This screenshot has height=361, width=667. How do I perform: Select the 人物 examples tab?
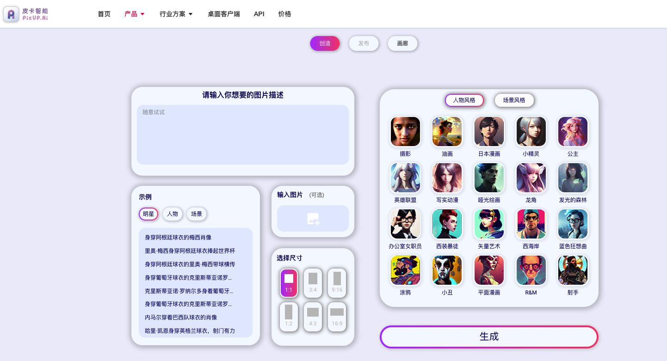coord(173,214)
